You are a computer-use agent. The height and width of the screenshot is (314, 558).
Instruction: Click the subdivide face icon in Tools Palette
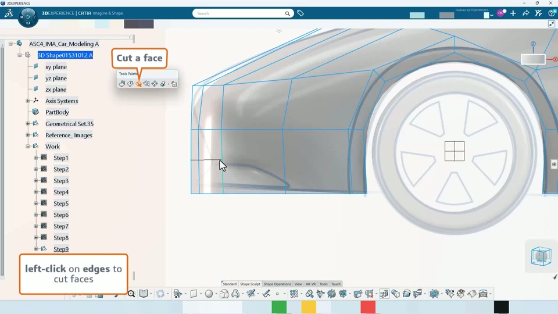[x=155, y=84]
